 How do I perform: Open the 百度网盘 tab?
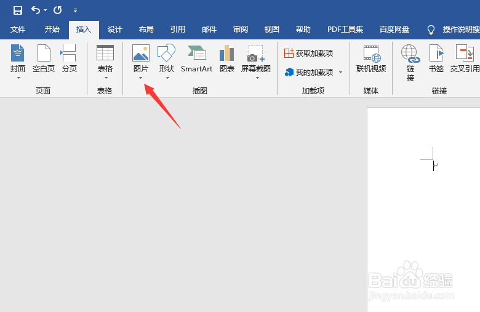pyautogui.click(x=394, y=30)
